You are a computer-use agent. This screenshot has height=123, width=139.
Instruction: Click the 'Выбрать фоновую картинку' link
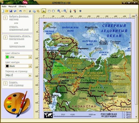click(19, 18)
